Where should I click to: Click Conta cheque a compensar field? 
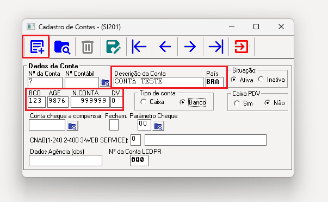tap(47, 125)
